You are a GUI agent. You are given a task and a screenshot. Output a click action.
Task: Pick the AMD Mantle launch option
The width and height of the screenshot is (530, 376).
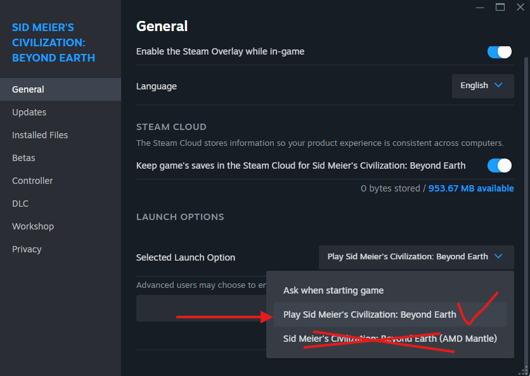(390, 339)
